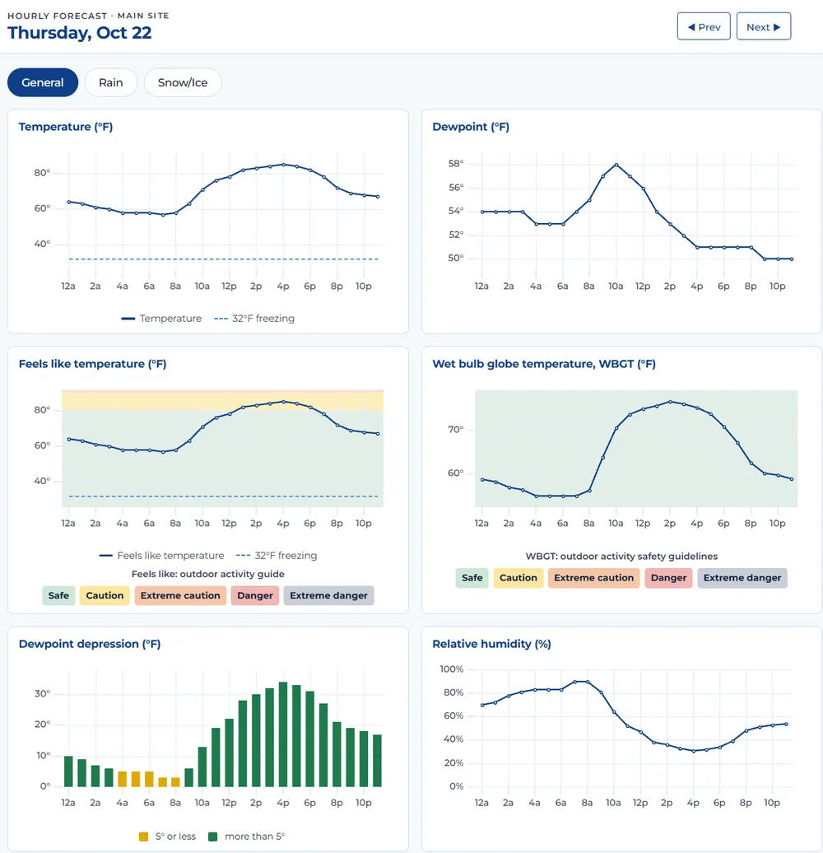Click Caution badge in Feels like guide
823x853 pixels.
coord(105,595)
